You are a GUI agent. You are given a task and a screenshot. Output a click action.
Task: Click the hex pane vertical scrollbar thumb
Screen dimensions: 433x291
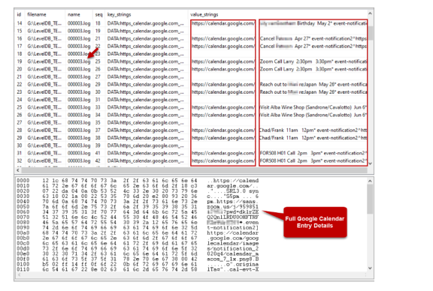pos(370,199)
